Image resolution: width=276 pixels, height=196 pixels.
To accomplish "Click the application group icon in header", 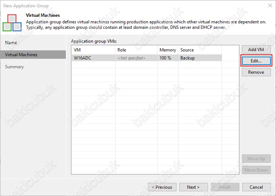I will point(12,23).
